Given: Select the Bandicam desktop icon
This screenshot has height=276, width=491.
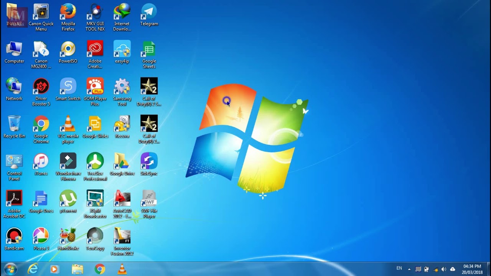Looking at the screenshot, I should click(x=14, y=240).
